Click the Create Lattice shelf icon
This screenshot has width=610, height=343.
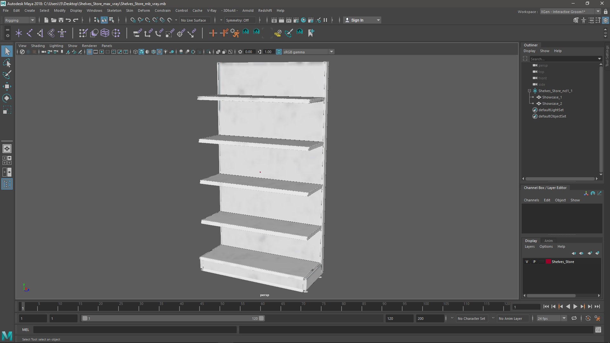pyautogui.click(x=105, y=33)
